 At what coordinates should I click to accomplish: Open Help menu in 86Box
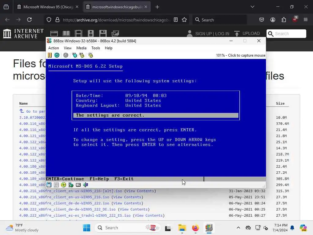109,48
